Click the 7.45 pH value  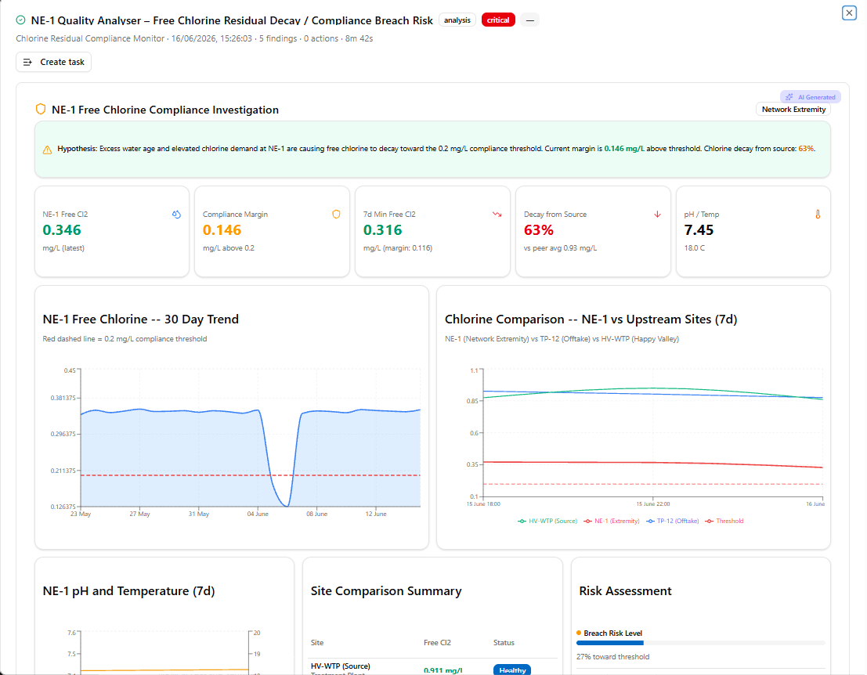(x=699, y=230)
